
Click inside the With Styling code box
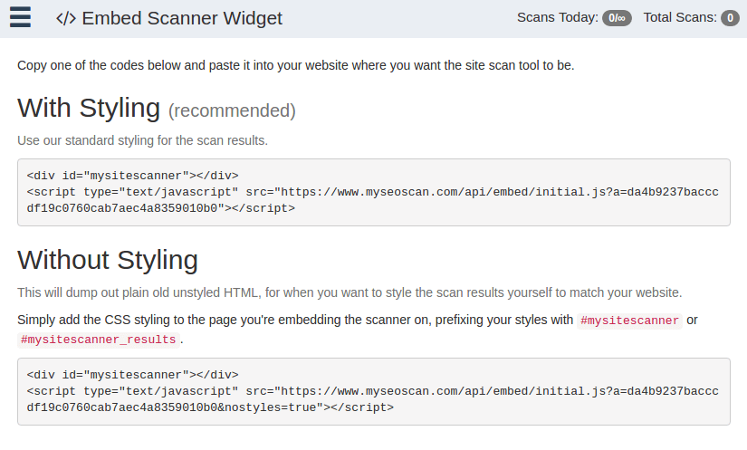coord(373,192)
